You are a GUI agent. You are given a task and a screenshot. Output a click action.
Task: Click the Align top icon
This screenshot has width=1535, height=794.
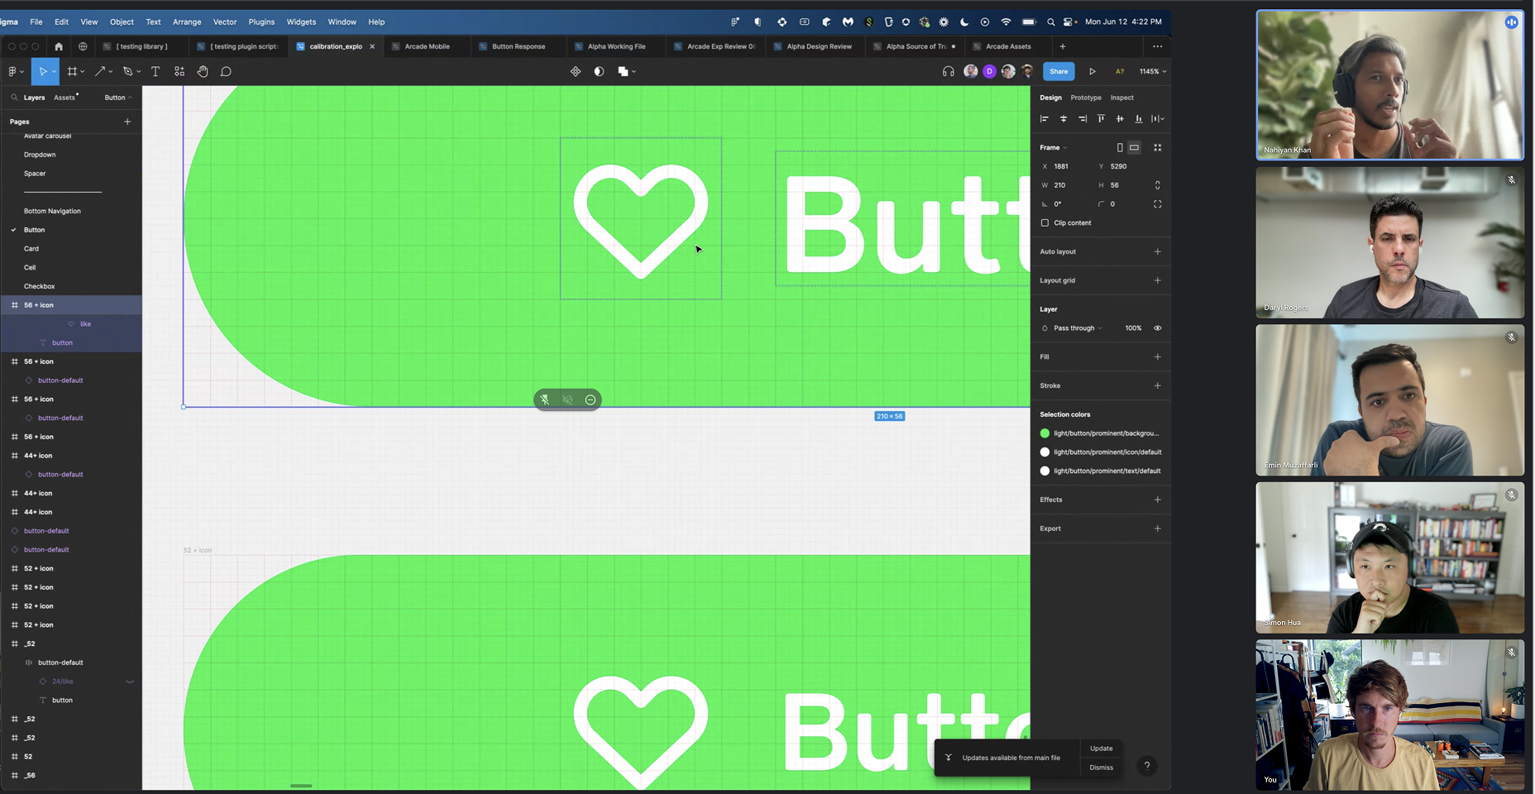point(1101,119)
